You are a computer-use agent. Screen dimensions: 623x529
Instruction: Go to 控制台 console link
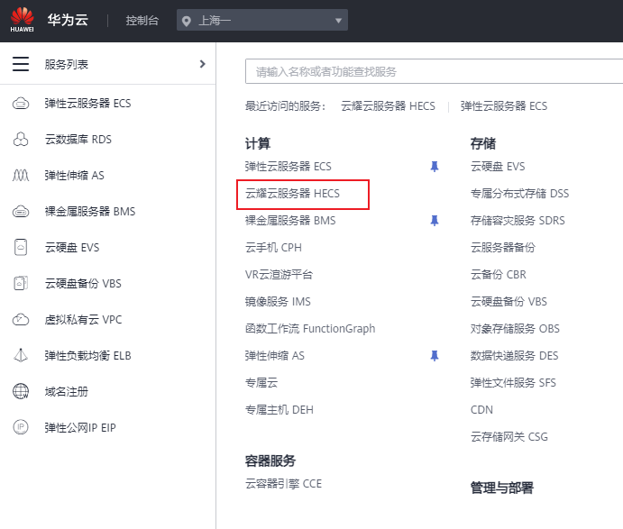coord(142,20)
